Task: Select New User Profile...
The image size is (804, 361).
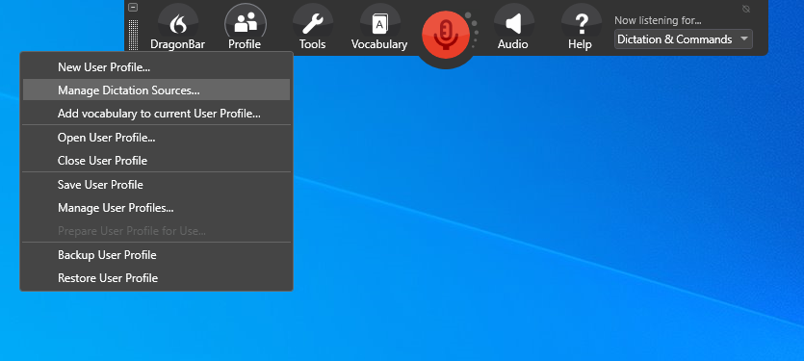Action: pyautogui.click(x=156, y=67)
